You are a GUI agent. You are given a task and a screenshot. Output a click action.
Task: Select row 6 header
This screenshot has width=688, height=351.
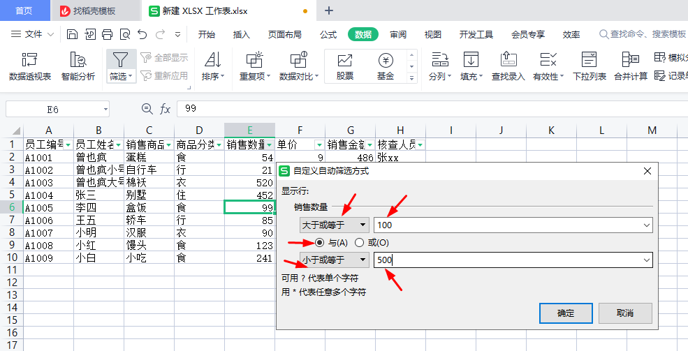coord(11,208)
